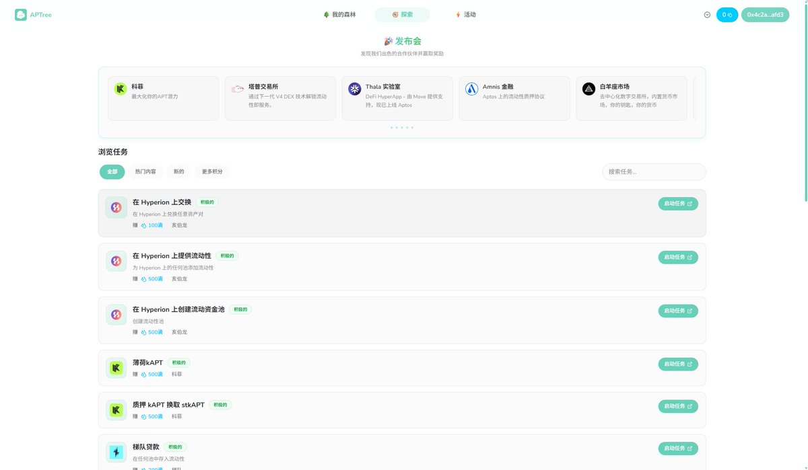Screen dimensions: 808x470
Task: Start the 在 Hyperion 上提供流动性 task
Action: (678, 258)
